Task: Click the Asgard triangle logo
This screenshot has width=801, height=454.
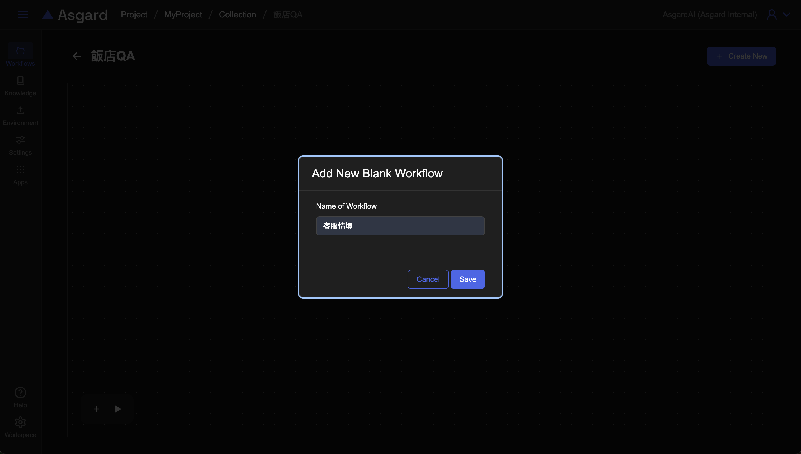Action: 48,15
